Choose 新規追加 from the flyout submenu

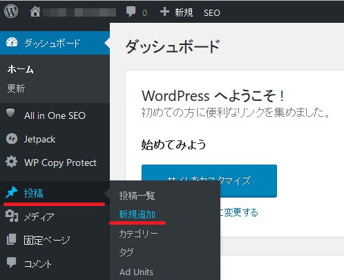pos(137,214)
